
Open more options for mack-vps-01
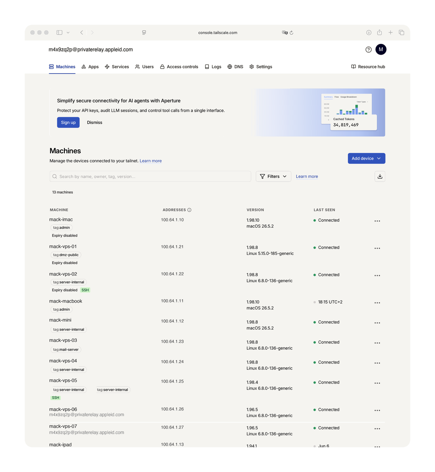pyautogui.click(x=377, y=248)
